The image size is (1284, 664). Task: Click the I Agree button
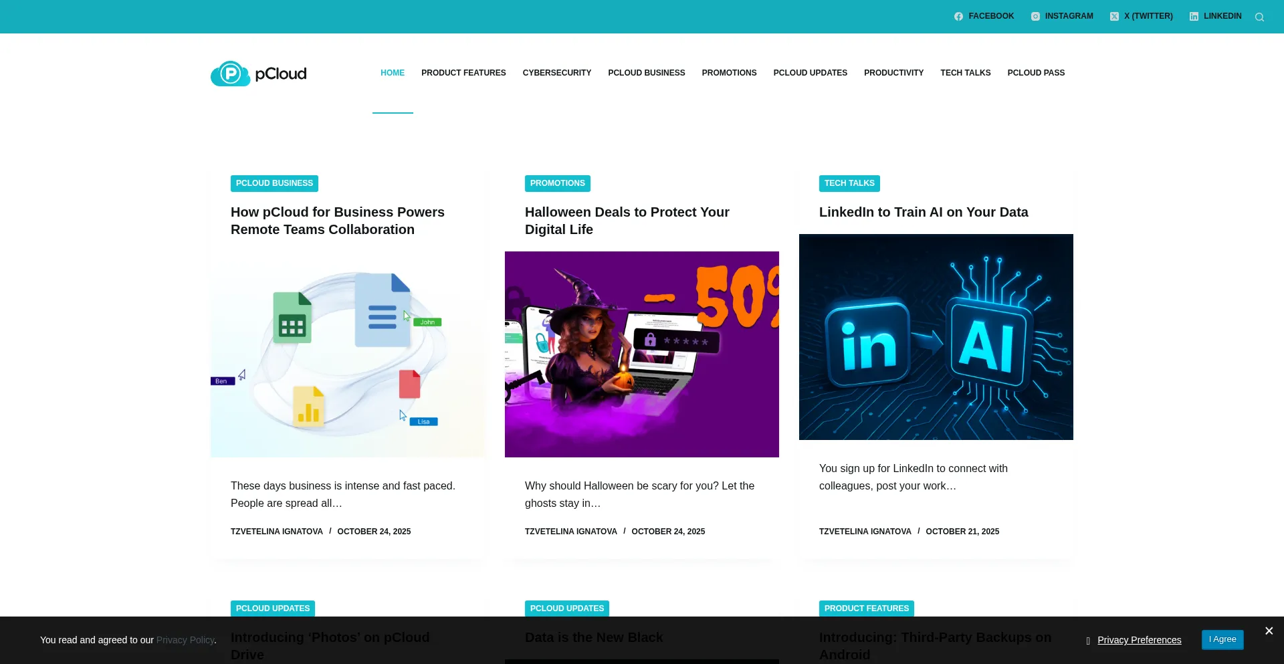coord(1222,639)
